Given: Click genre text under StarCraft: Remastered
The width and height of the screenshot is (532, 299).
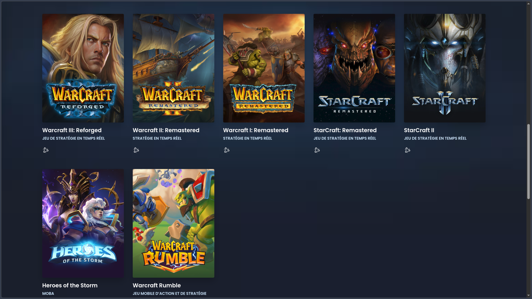Looking at the screenshot, I should click(x=345, y=138).
